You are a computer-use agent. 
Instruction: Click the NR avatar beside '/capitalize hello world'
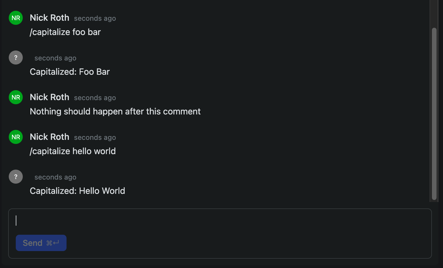tap(16, 137)
